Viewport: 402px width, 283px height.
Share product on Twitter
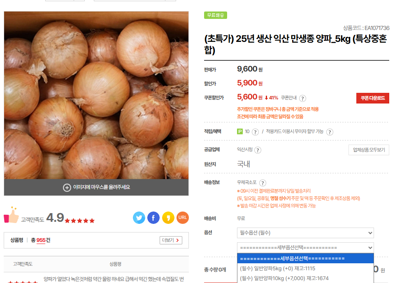coord(139,218)
